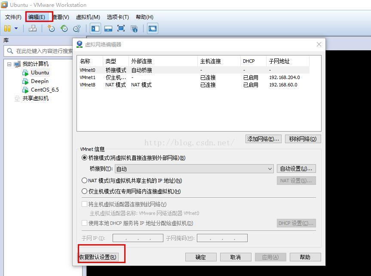The width and height of the screenshot is (371, 276).
Task: Click the 移除网络(O) button
Action: coord(303,139)
